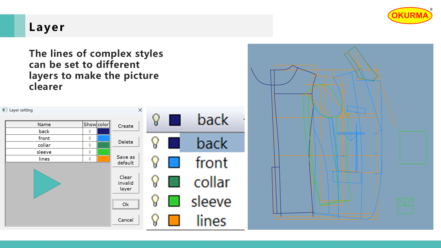
Task: Close the Layer setting dialog
Action: (x=140, y=110)
